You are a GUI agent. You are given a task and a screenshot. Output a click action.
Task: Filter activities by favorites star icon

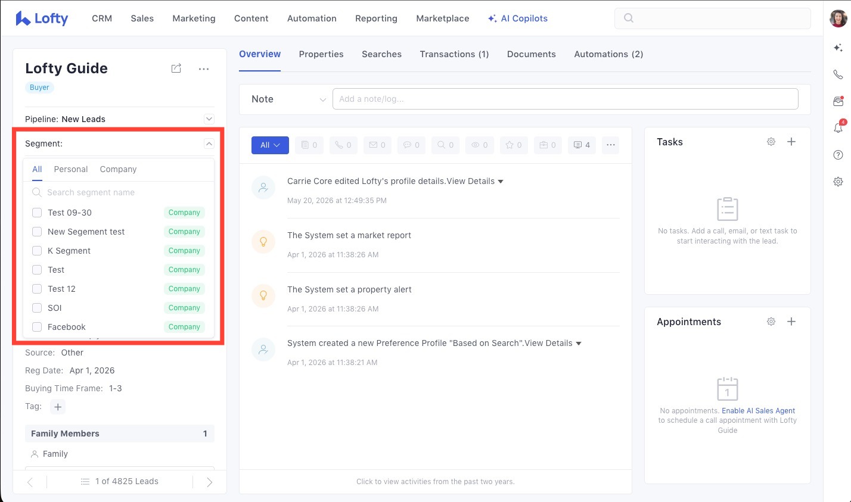(514, 145)
